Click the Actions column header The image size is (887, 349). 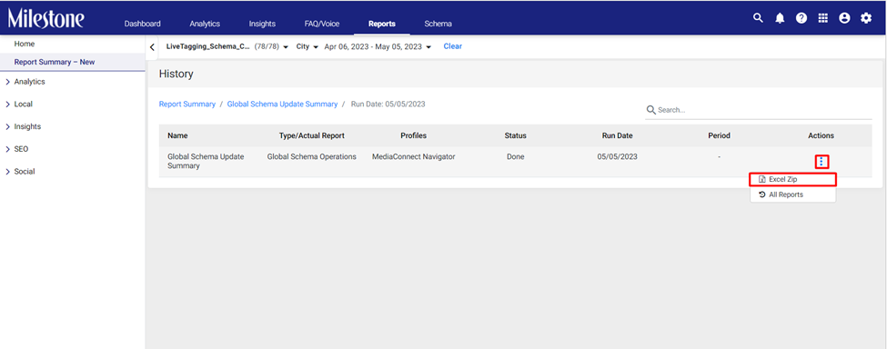click(x=821, y=135)
